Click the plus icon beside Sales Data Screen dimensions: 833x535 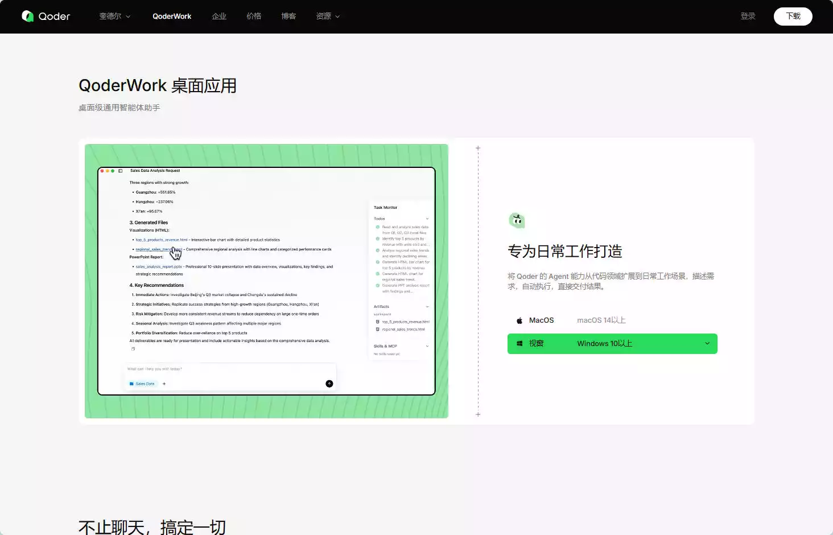[x=164, y=384]
